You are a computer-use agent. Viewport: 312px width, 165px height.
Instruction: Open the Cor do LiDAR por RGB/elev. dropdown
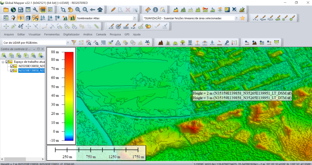(x=68, y=43)
